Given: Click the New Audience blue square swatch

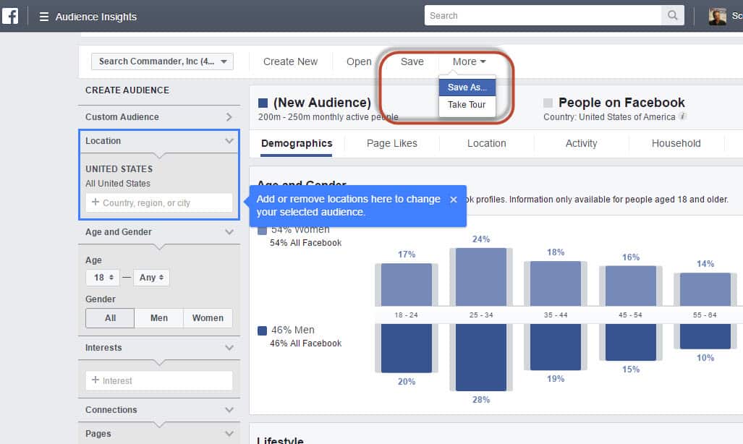Looking at the screenshot, I should (263, 103).
